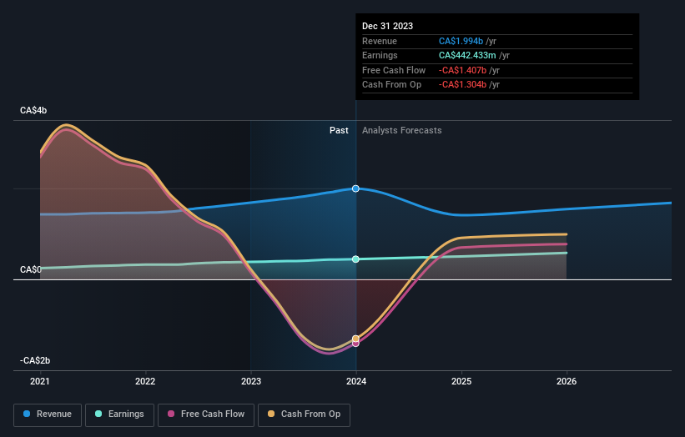
Task: Click the Past label
Action: (x=339, y=130)
